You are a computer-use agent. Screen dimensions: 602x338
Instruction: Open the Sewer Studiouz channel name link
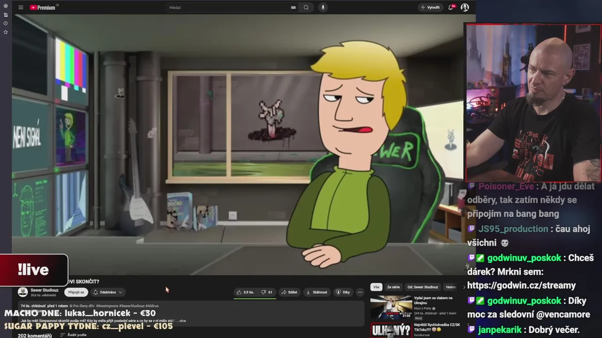[x=45, y=290]
